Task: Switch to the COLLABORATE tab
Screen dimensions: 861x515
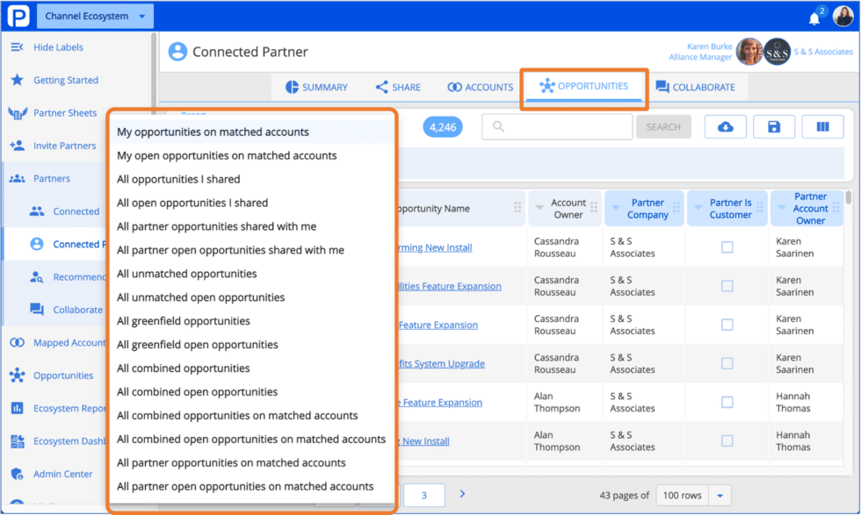Action: pos(698,87)
